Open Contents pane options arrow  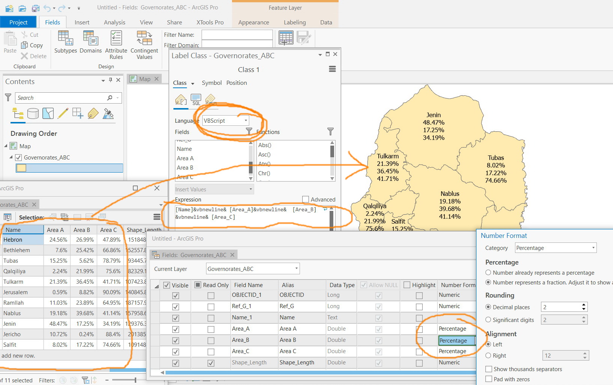(103, 81)
